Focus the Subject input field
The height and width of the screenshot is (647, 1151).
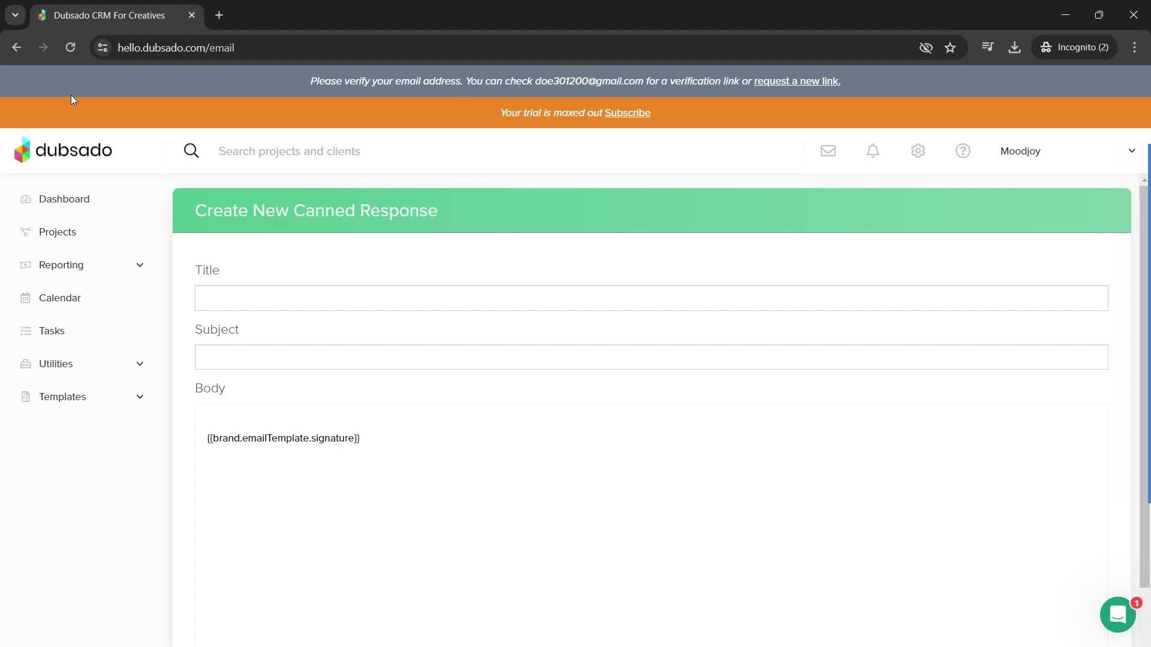click(x=651, y=357)
